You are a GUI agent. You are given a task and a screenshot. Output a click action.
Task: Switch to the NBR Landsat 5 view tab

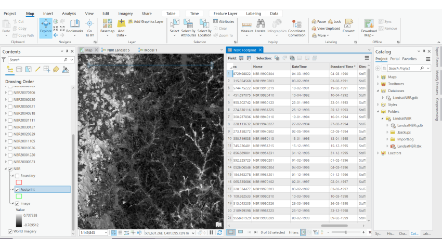click(x=115, y=50)
